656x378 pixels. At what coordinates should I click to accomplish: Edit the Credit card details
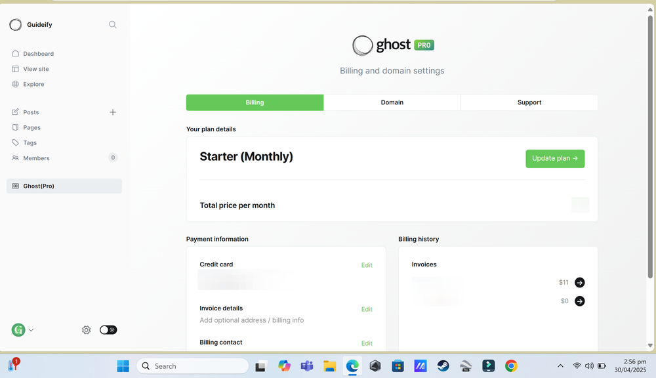click(367, 265)
